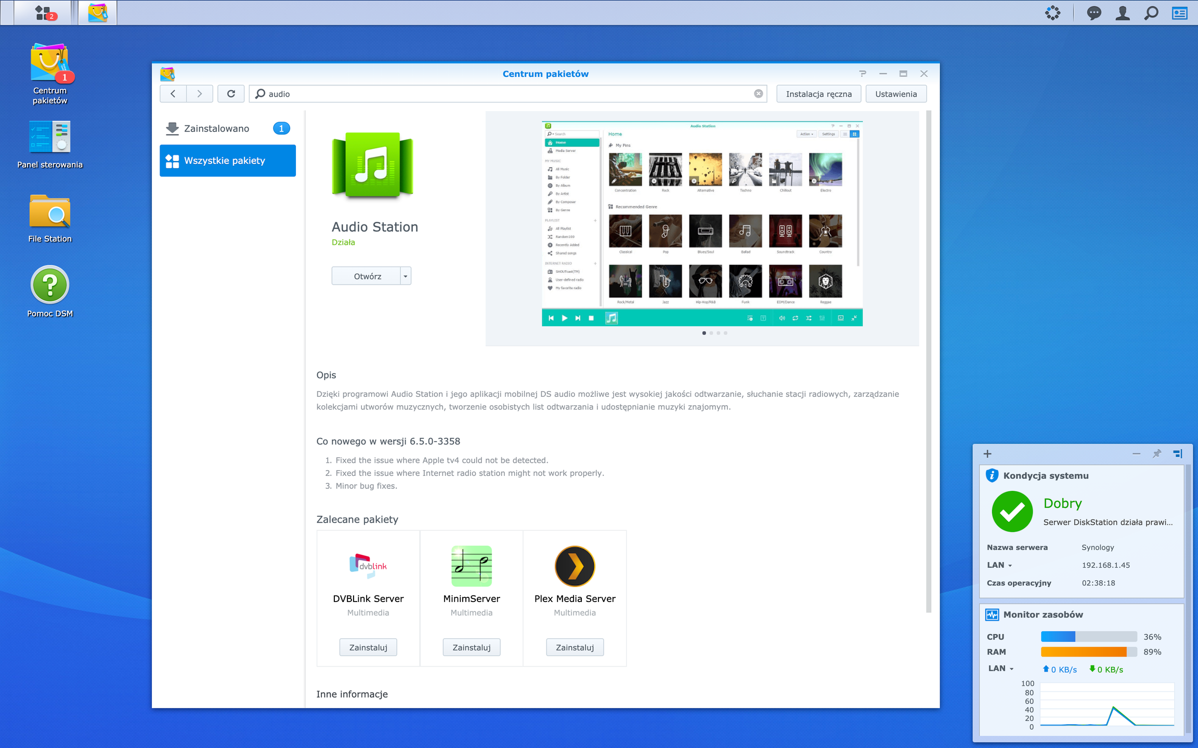Open Pomoc DSM help icon

click(x=50, y=291)
